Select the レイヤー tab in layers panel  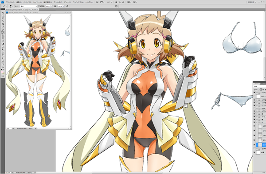256,84
